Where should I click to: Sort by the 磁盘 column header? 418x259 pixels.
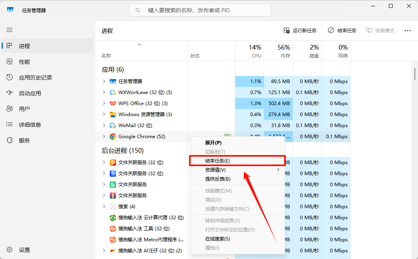(x=307, y=51)
